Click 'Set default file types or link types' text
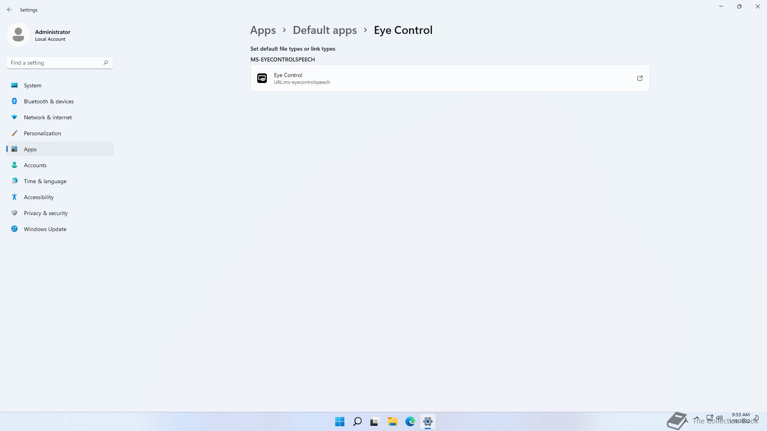 (x=293, y=49)
